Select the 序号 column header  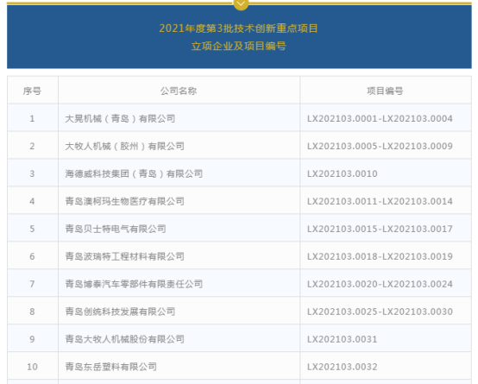pos(32,91)
